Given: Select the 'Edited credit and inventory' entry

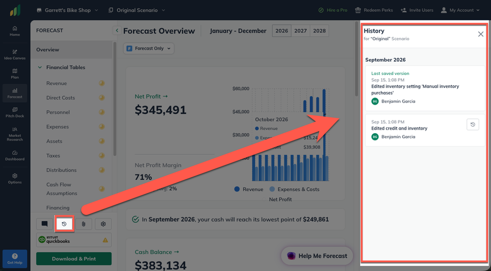Looking at the screenshot, I should [x=425, y=130].
